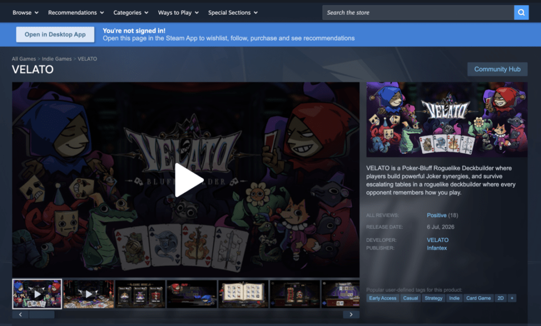The height and width of the screenshot is (326, 541).
Task: Select the Indie tag
Action: (454, 298)
